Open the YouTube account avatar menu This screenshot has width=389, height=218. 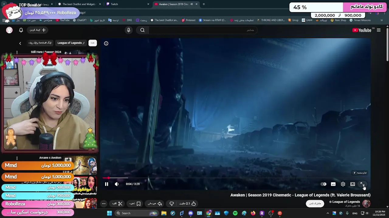click(x=9, y=30)
